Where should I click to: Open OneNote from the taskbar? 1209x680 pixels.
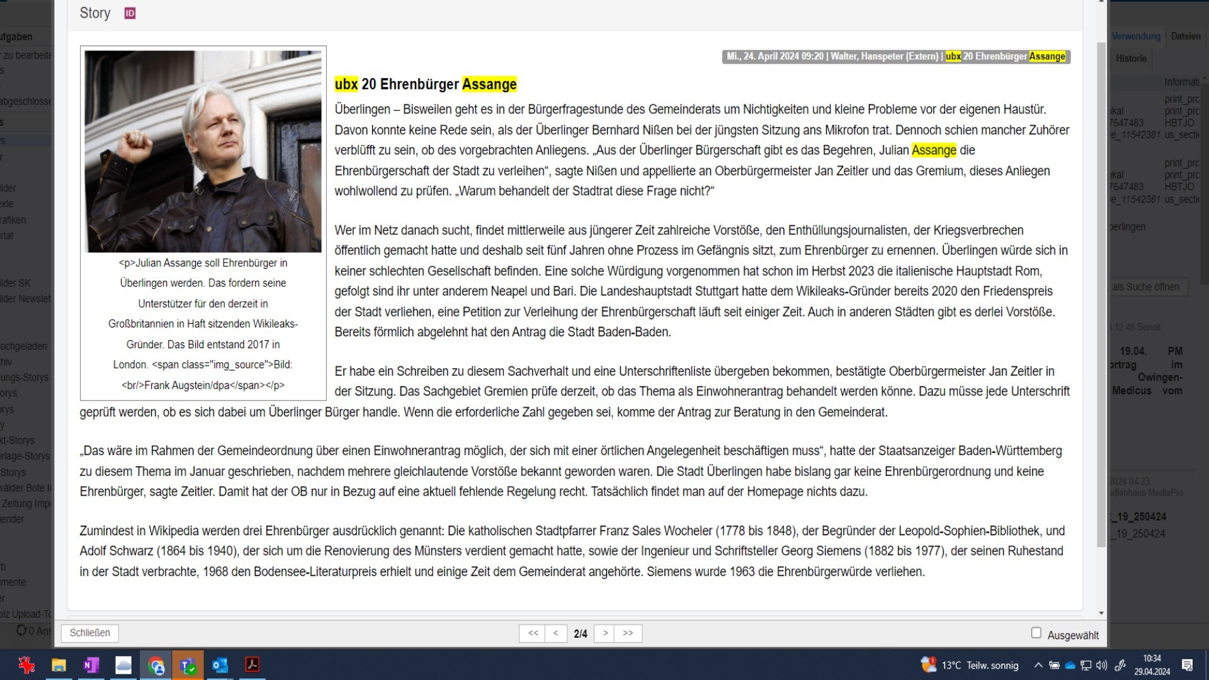point(91,665)
